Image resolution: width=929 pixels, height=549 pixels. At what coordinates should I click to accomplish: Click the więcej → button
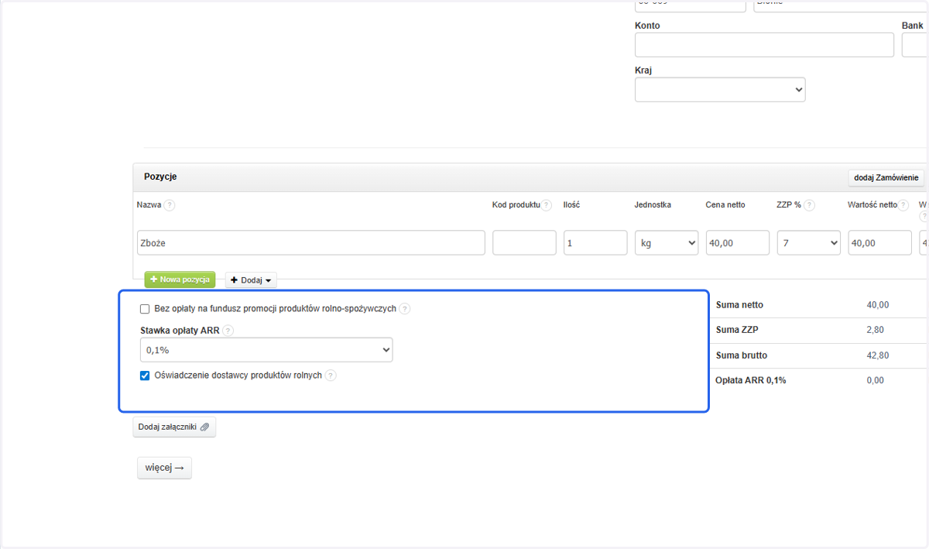(x=164, y=468)
